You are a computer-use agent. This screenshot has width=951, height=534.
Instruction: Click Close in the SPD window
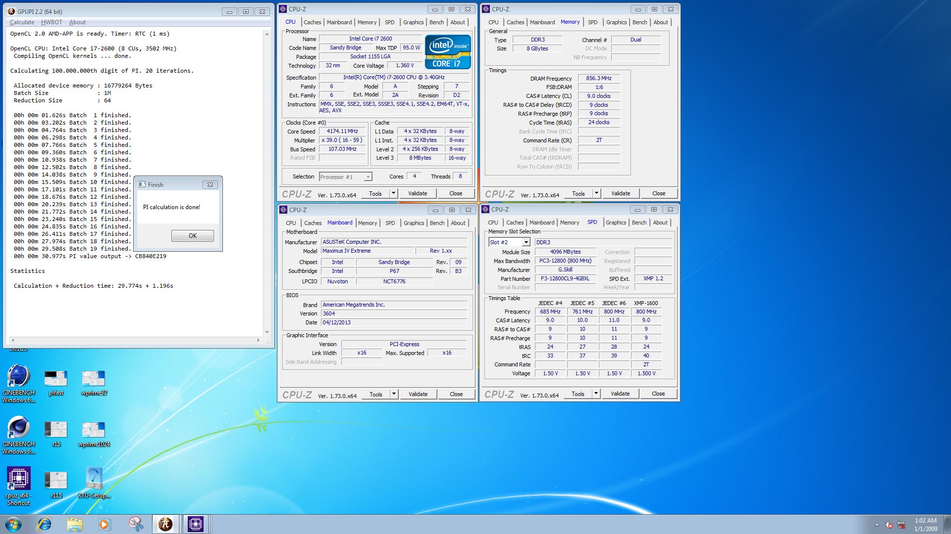[658, 394]
